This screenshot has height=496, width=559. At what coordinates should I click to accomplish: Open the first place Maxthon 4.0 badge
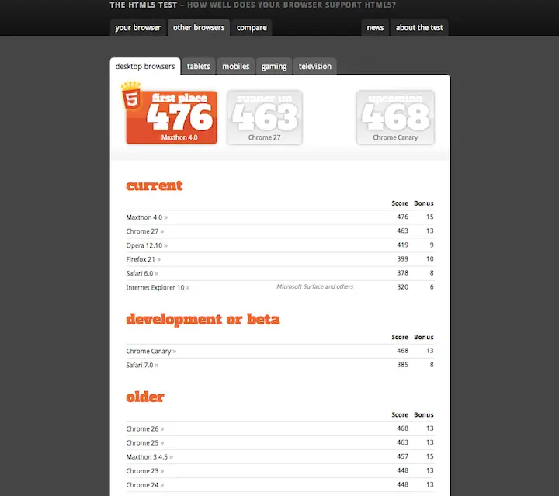[x=172, y=117]
